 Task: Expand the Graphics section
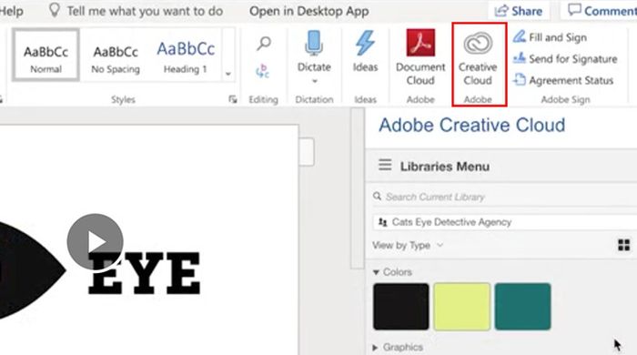(375, 348)
